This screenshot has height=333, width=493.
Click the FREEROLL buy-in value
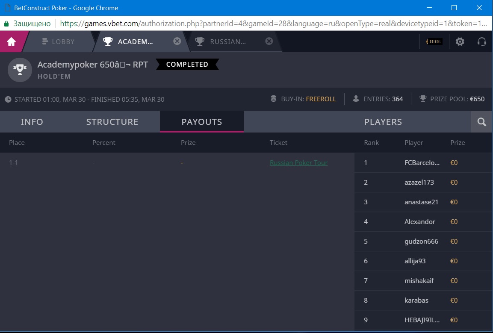coord(321,99)
